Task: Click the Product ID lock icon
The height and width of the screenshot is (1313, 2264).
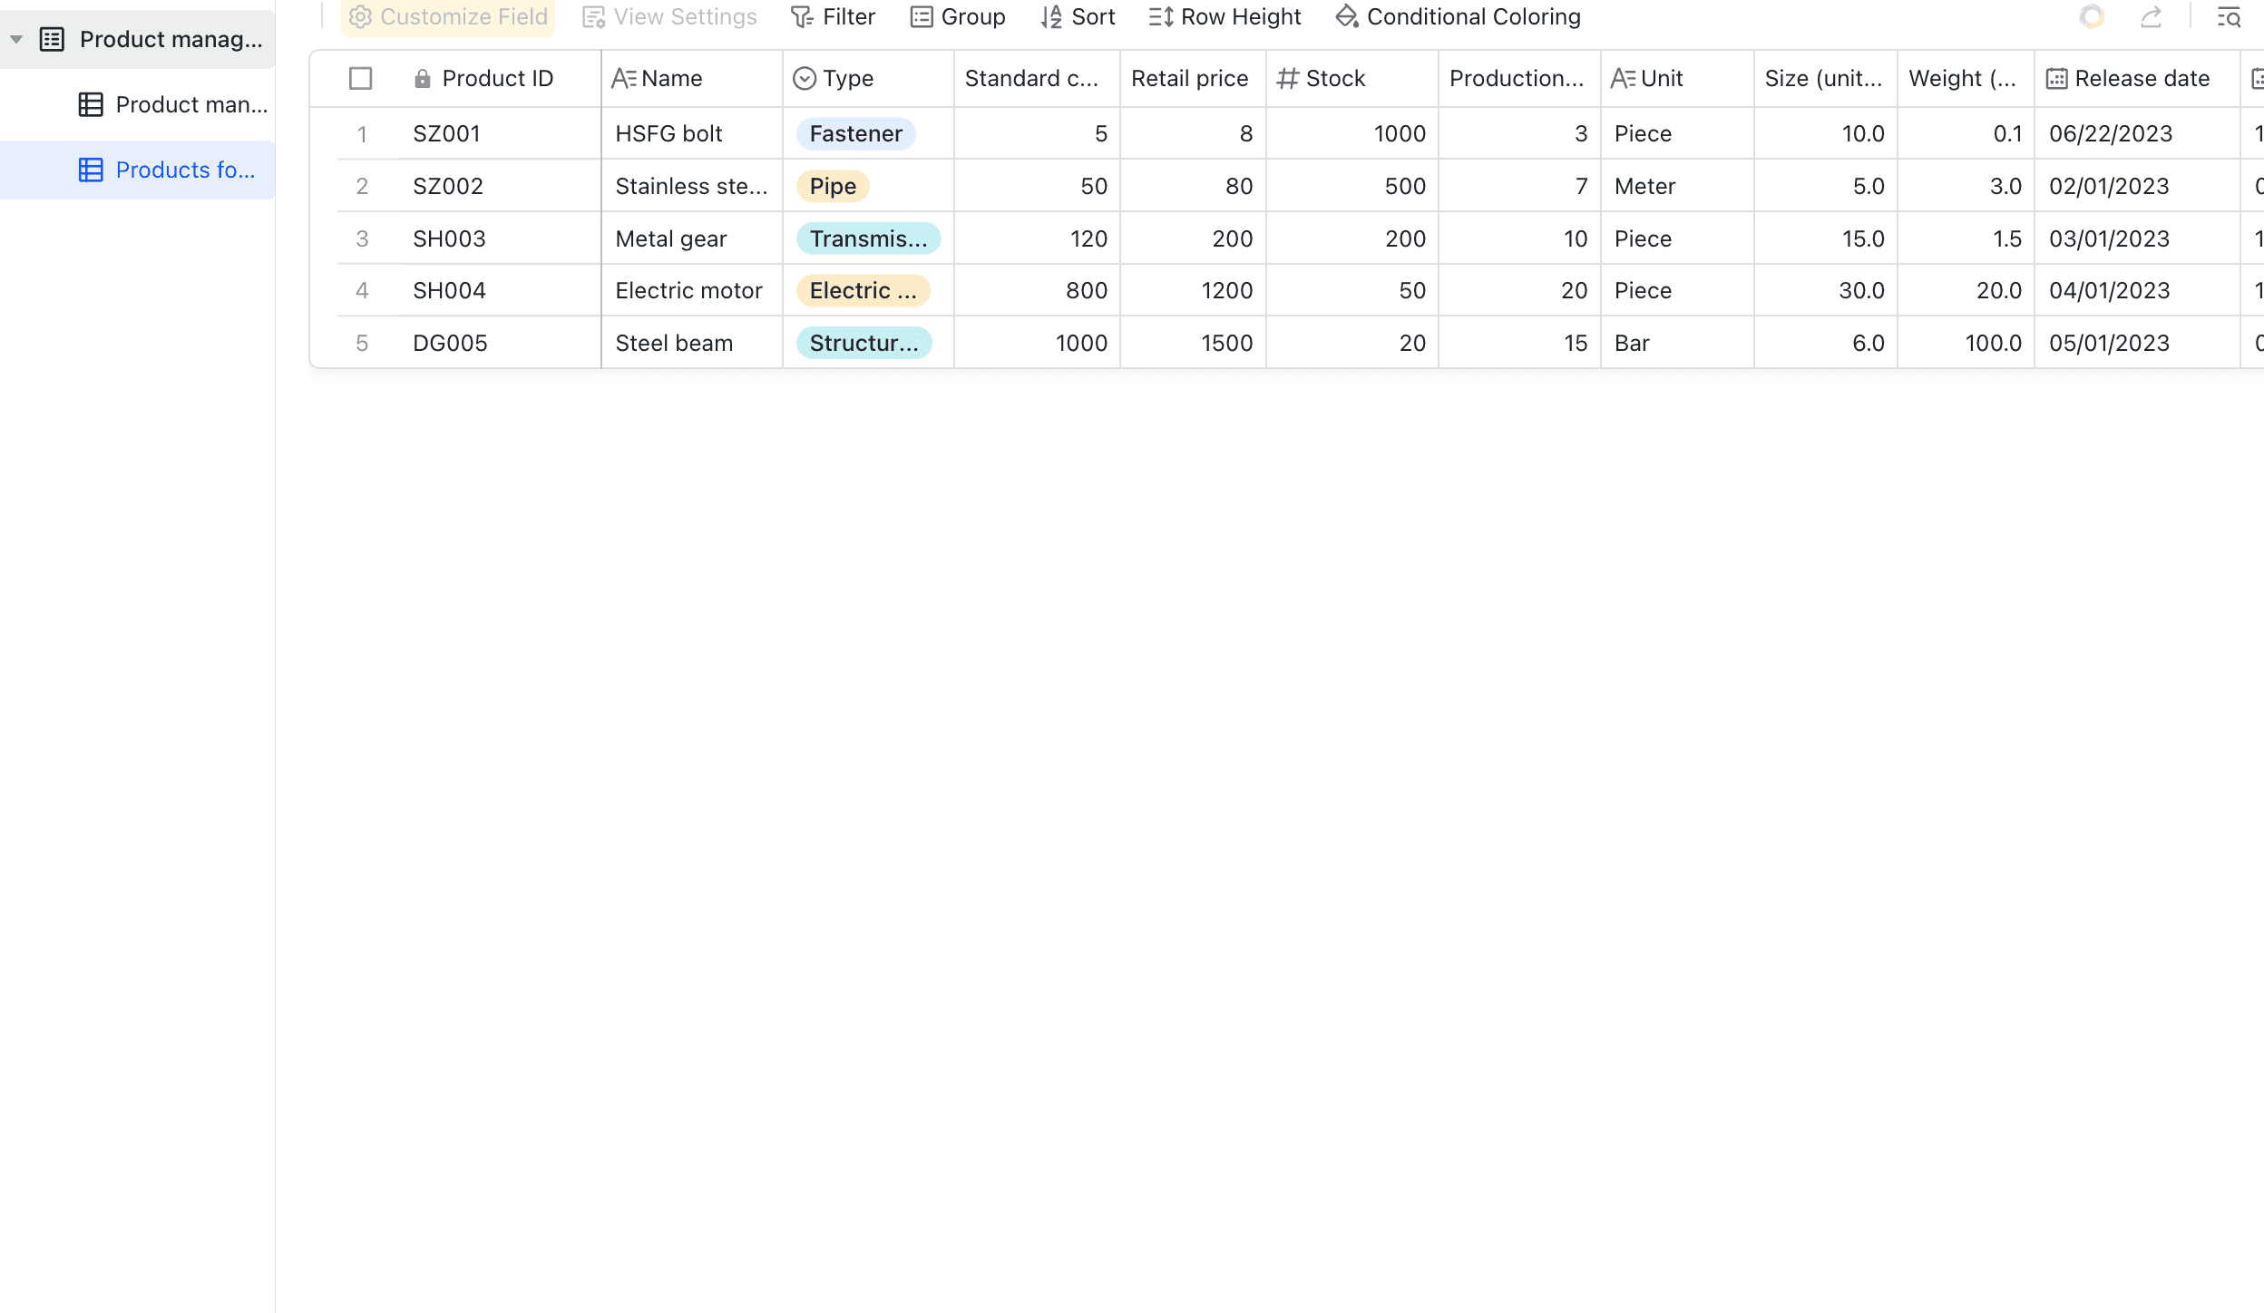Action: [422, 79]
